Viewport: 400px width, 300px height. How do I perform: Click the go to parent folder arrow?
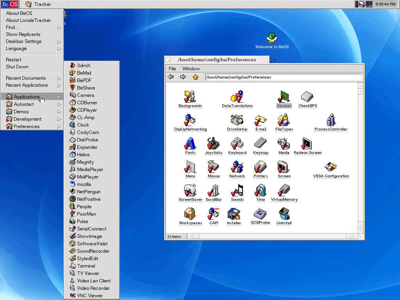195,77
